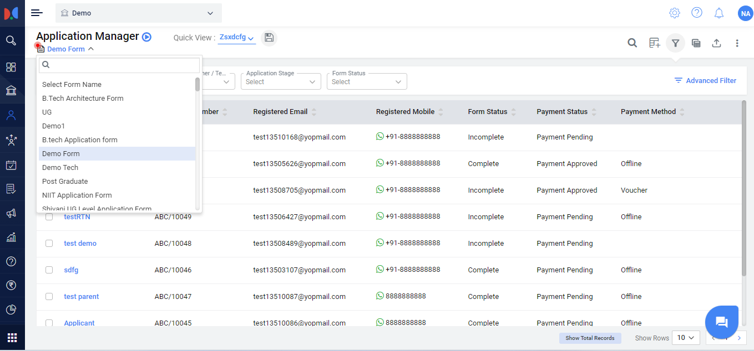Sort by Payment Method column
754x351 pixels.
pos(682,112)
